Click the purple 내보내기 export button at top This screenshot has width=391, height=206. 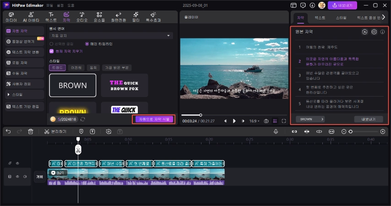[x=342, y=5]
